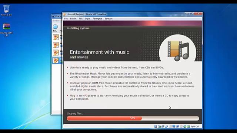Click the 'and movies' subtitle
Image resolution: width=237 pixels, height=133 pixels.
tap(79, 57)
